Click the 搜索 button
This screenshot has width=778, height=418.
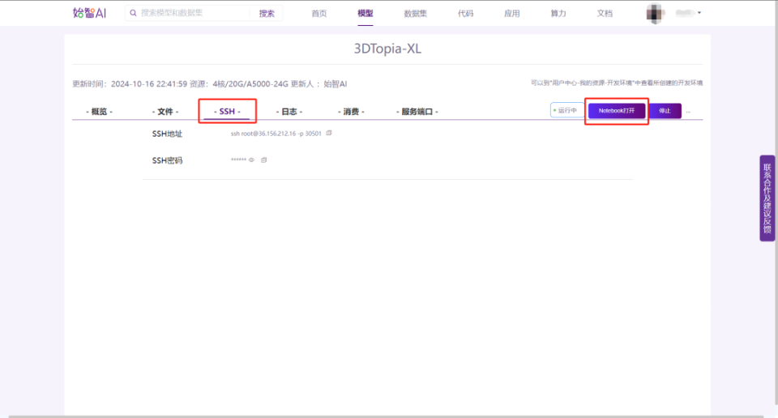tap(267, 14)
